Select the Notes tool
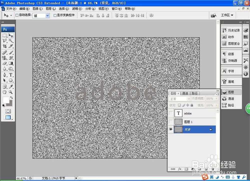The width and height of the screenshot is (250, 181). click(x=4, y=86)
